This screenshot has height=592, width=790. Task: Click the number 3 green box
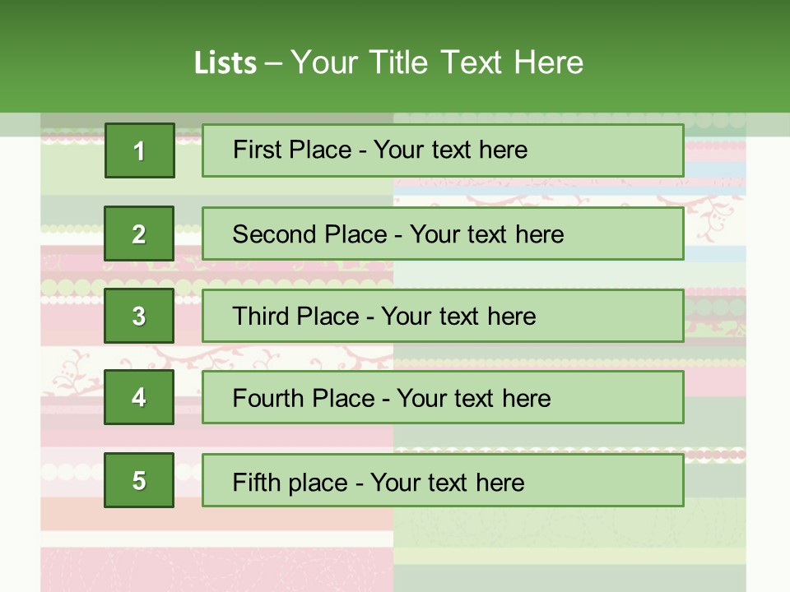139,316
